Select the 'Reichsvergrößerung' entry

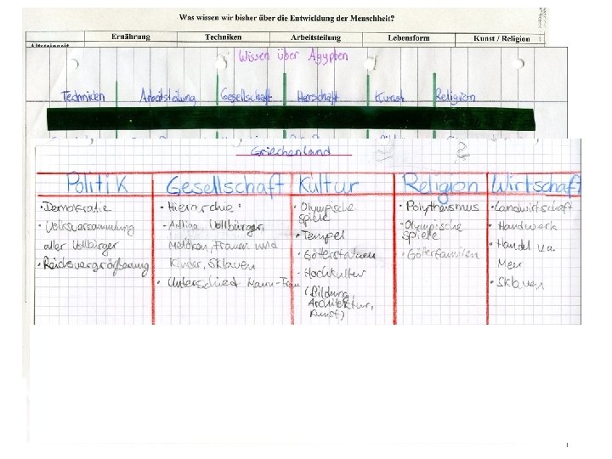pos(93,266)
